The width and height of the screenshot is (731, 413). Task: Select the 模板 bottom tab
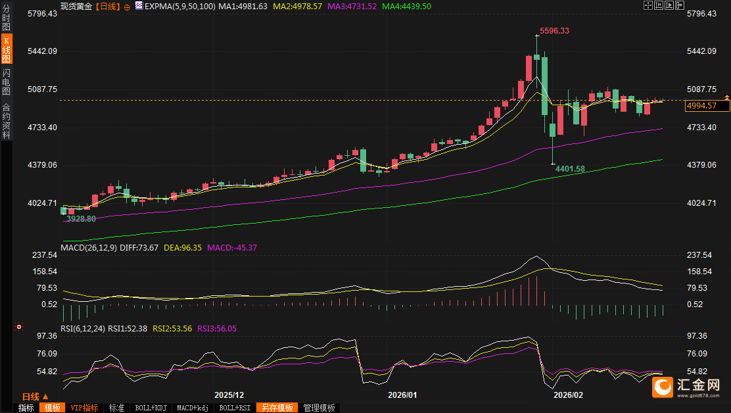click(x=52, y=408)
